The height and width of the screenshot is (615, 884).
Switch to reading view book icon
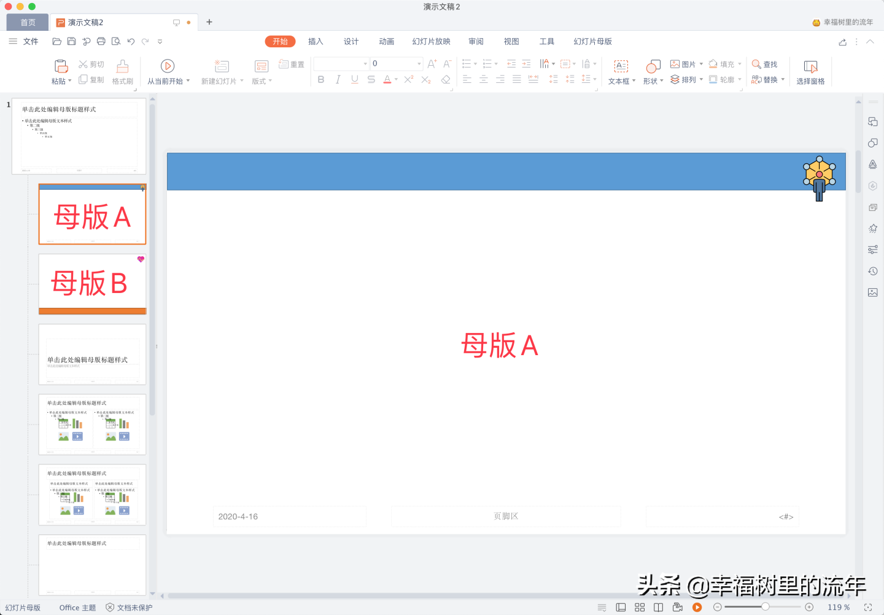(x=658, y=607)
